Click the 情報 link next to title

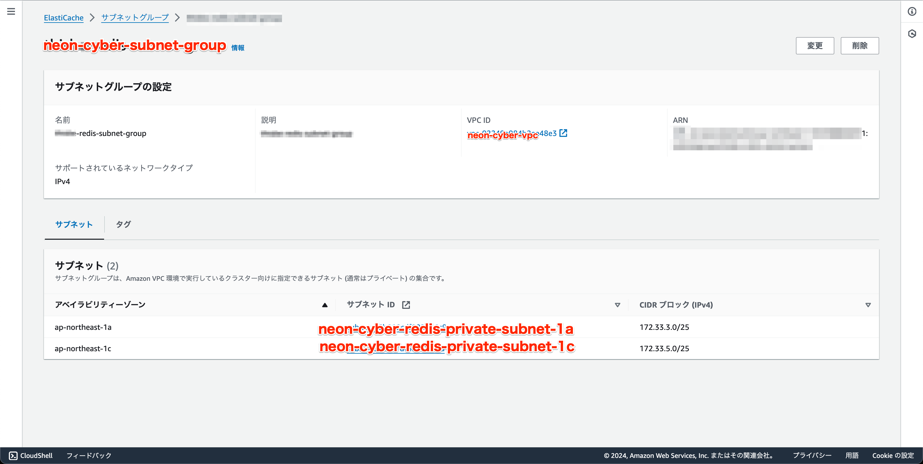(237, 48)
